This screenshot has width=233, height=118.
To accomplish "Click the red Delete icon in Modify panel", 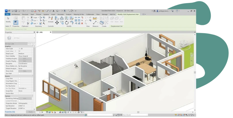I will [82, 23].
